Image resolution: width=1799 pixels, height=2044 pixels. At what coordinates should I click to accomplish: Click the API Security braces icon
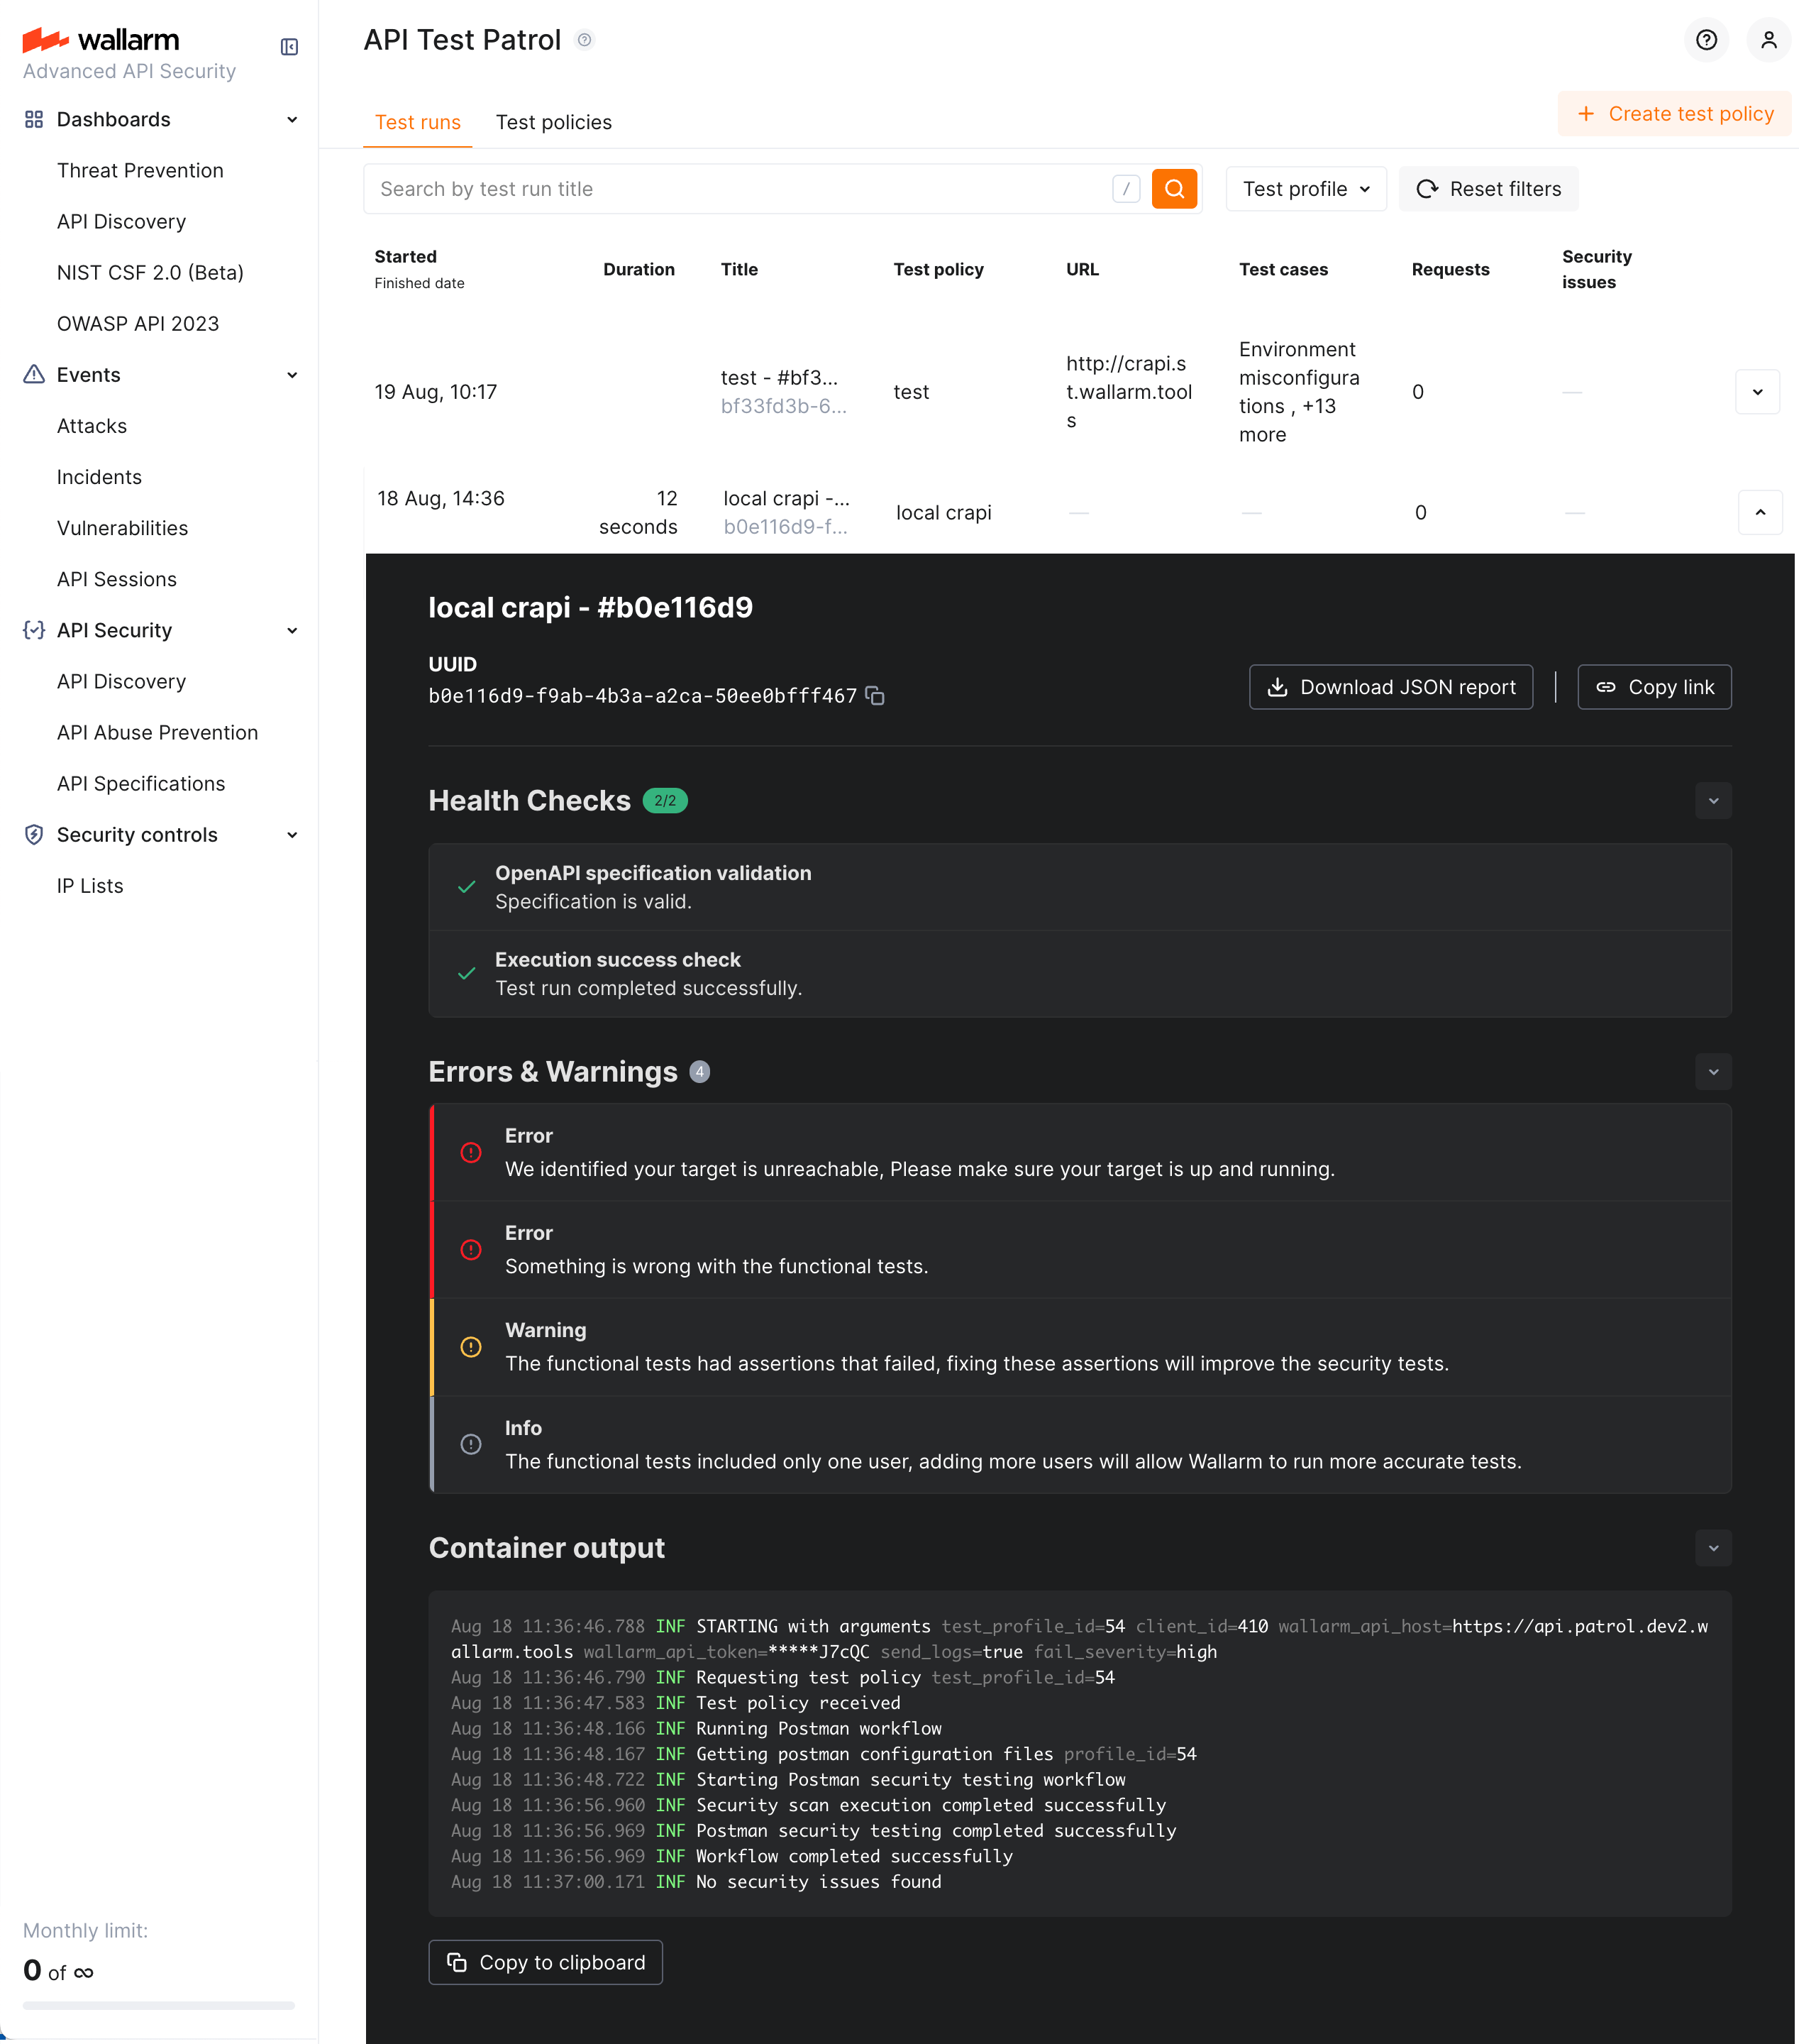(33, 630)
